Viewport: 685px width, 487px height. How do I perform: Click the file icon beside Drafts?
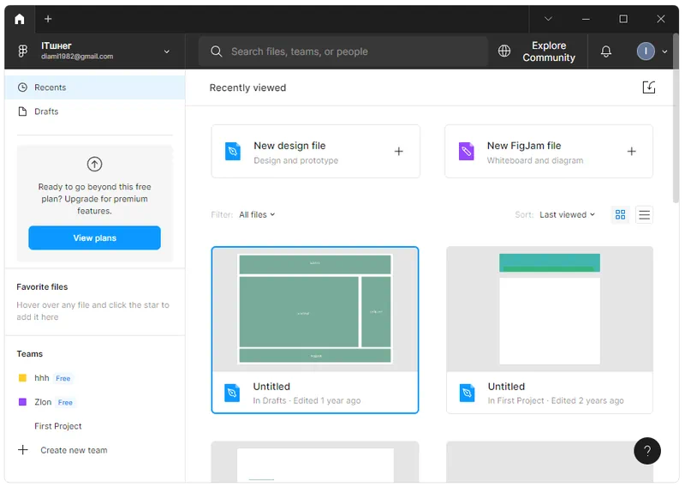pos(22,111)
